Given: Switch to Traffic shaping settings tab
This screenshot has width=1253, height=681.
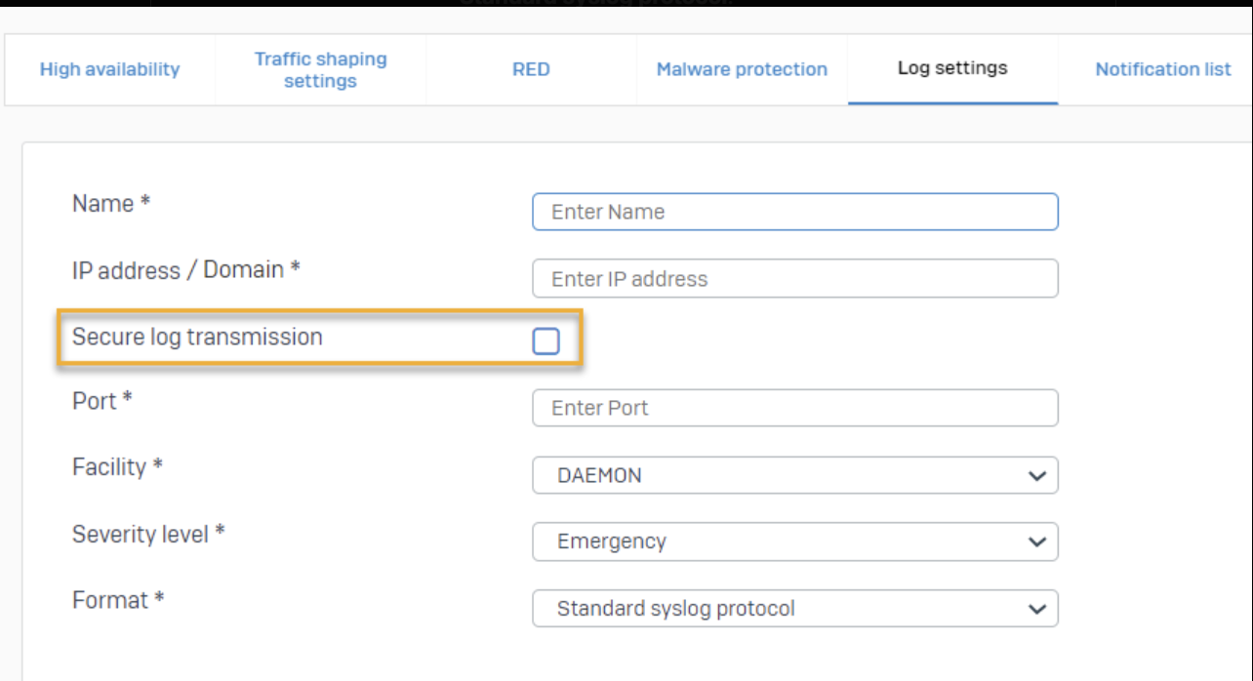Looking at the screenshot, I should click(320, 69).
